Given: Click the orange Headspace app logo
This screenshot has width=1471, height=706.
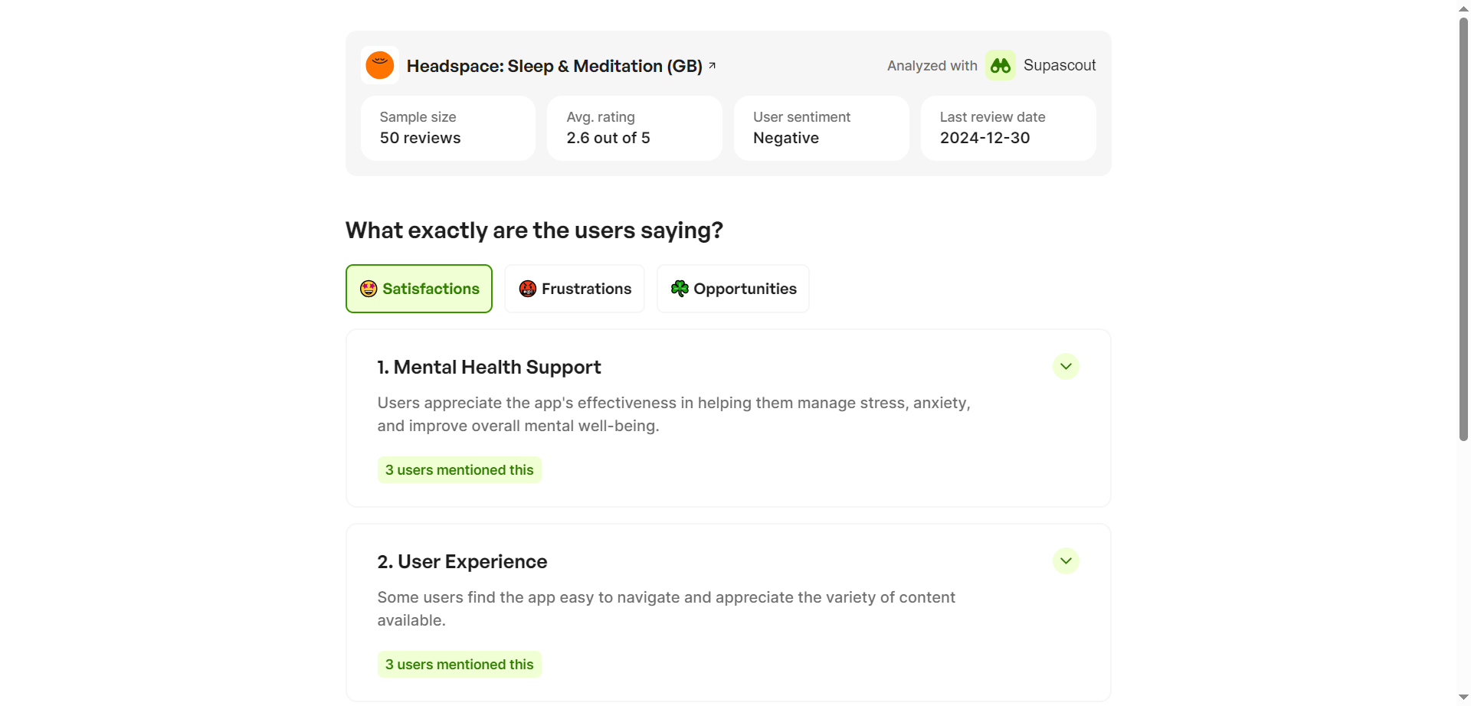Looking at the screenshot, I should [x=379, y=65].
